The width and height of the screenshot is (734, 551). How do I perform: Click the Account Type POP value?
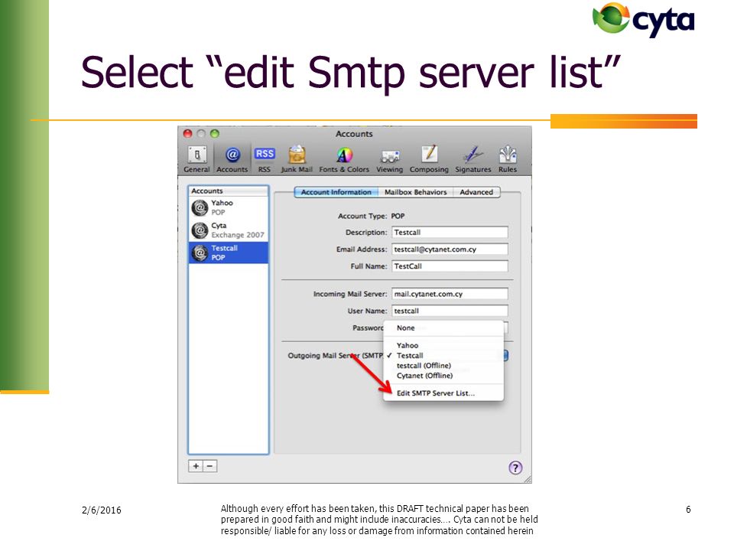coord(398,216)
